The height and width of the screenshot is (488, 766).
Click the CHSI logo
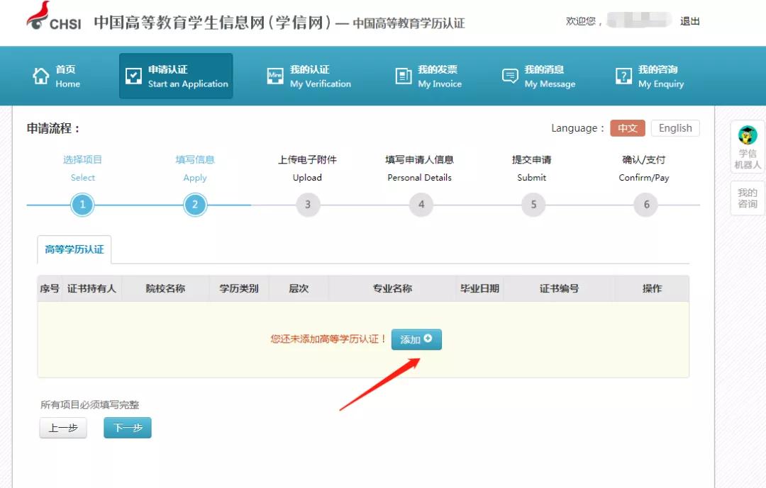pos(43,21)
